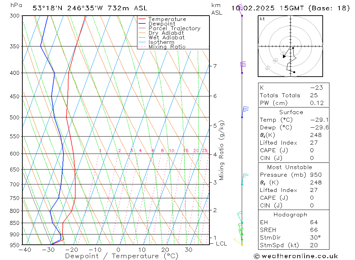
Task: Click the date 10.02.2025 in the header
Action: click(x=253, y=8)
